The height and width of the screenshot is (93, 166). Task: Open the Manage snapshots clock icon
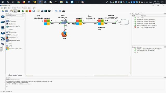click(x=12, y=11)
